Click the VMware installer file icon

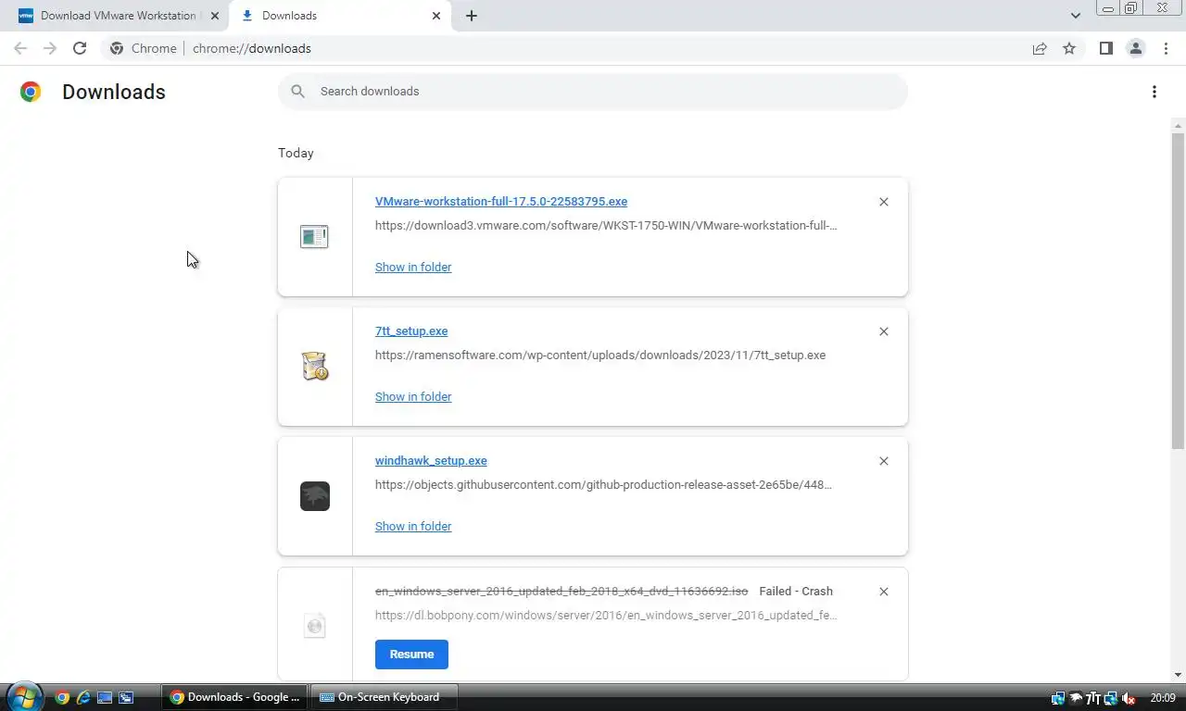click(x=314, y=237)
